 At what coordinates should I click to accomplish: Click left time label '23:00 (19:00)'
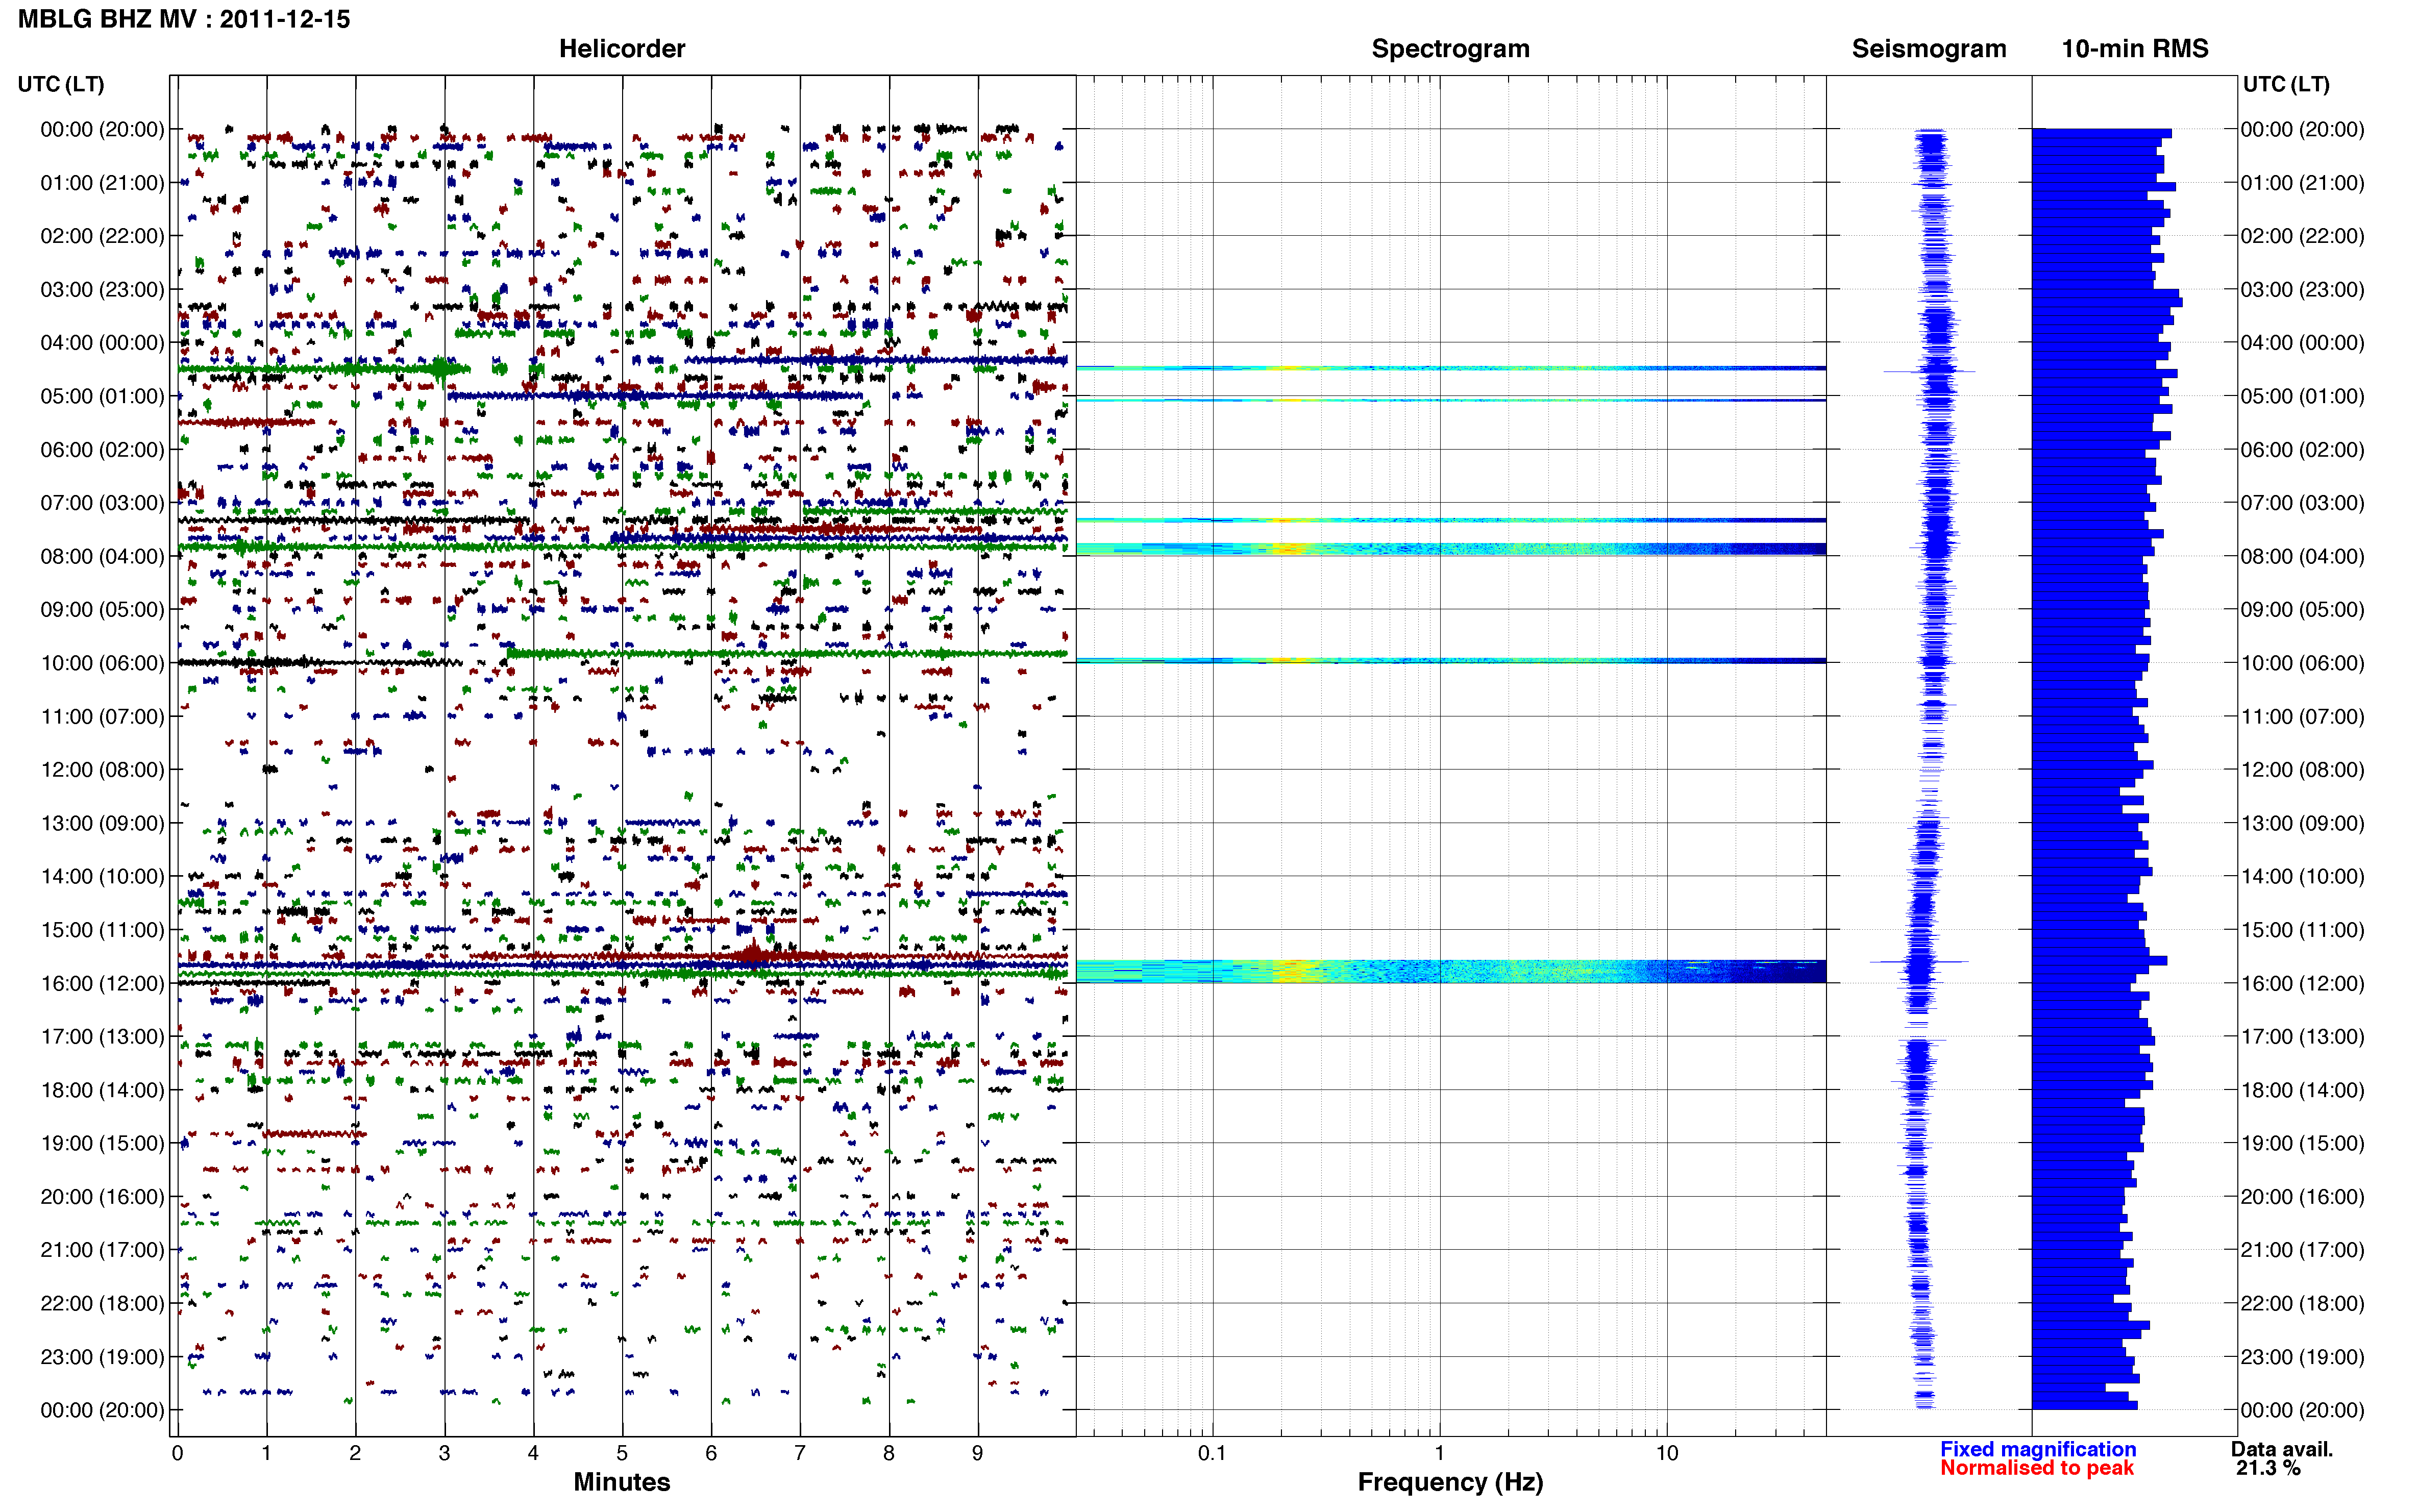[102, 1356]
